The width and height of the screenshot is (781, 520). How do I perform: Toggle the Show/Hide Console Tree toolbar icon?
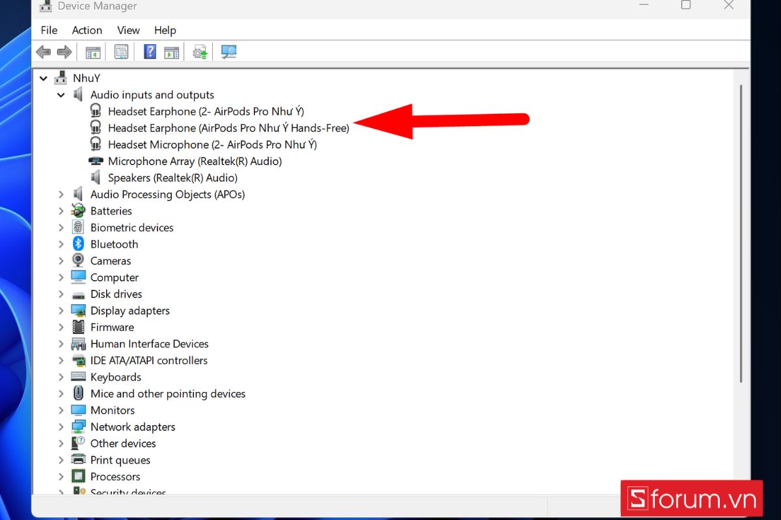pyautogui.click(x=93, y=52)
